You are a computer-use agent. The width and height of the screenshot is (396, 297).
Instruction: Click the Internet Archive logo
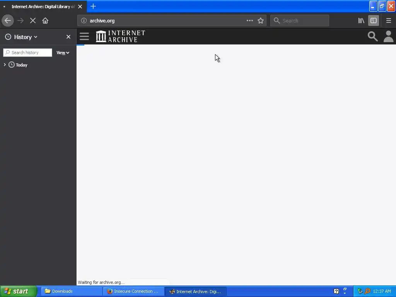[121, 36]
